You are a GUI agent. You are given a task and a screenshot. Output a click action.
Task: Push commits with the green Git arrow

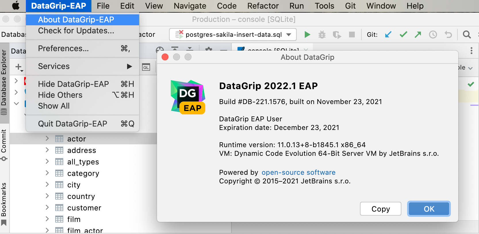pos(418,35)
